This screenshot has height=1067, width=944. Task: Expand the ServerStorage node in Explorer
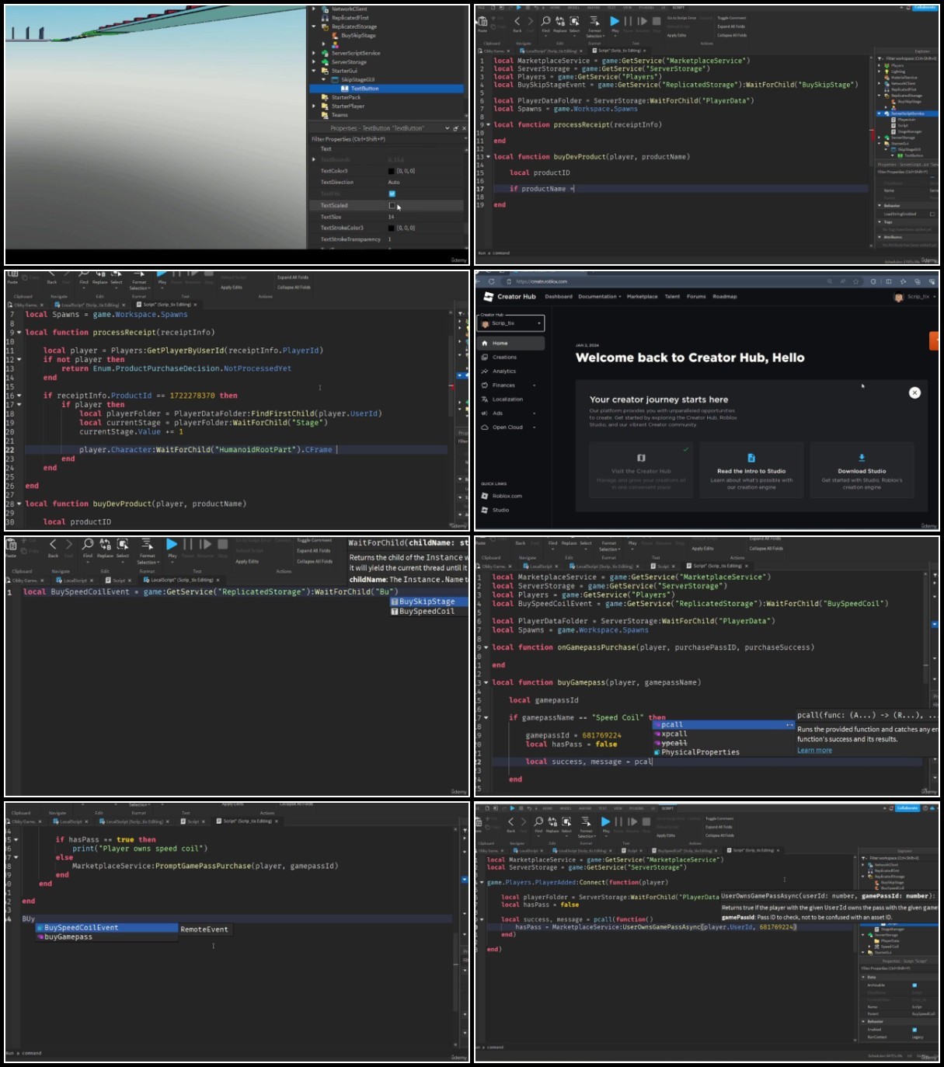click(x=314, y=62)
